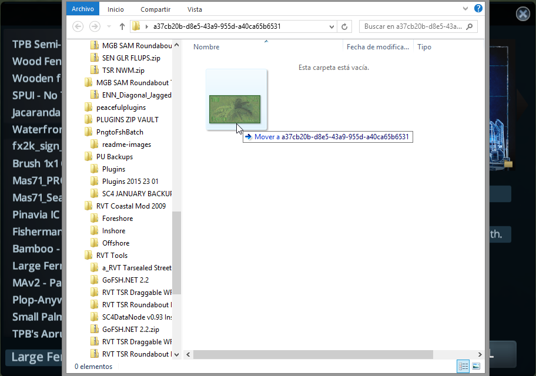The width and height of the screenshot is (536, 376).
Task: Click SEN GLR FLUPS.zip archive icon
Action: point(95,58)
